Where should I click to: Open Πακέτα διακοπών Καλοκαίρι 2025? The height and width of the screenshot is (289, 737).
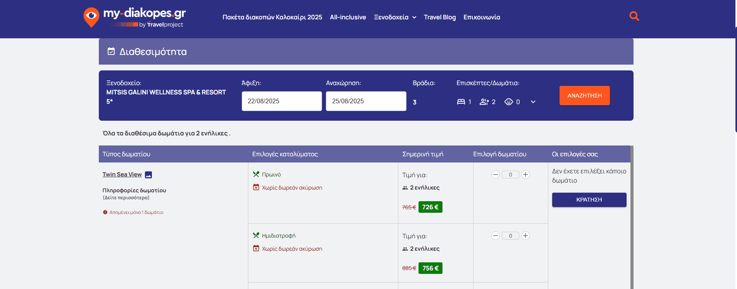click(272, 17)
